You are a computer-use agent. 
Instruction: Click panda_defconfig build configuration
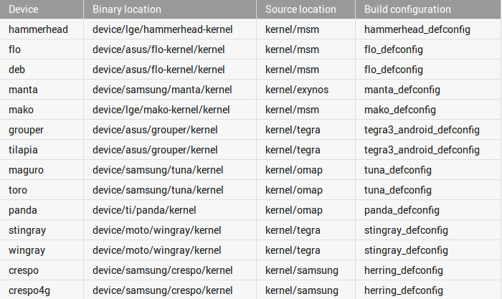402,210
